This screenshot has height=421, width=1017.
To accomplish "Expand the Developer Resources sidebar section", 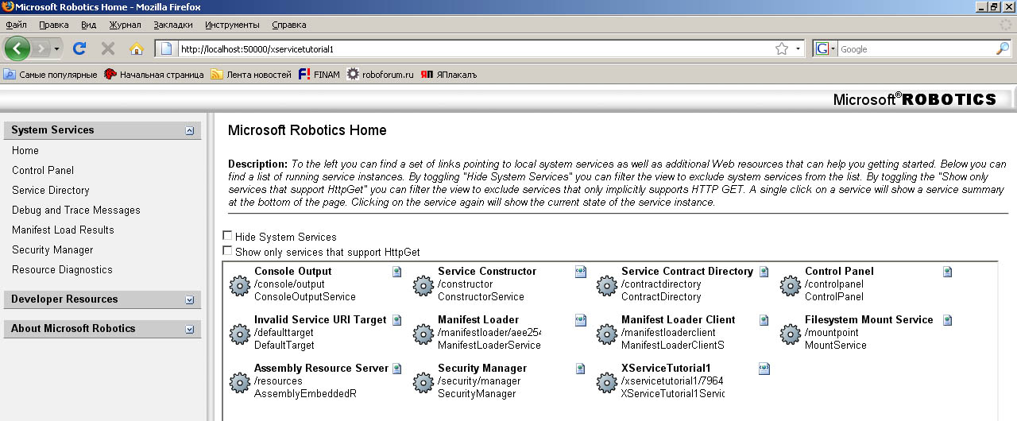I will click(189, 299).
